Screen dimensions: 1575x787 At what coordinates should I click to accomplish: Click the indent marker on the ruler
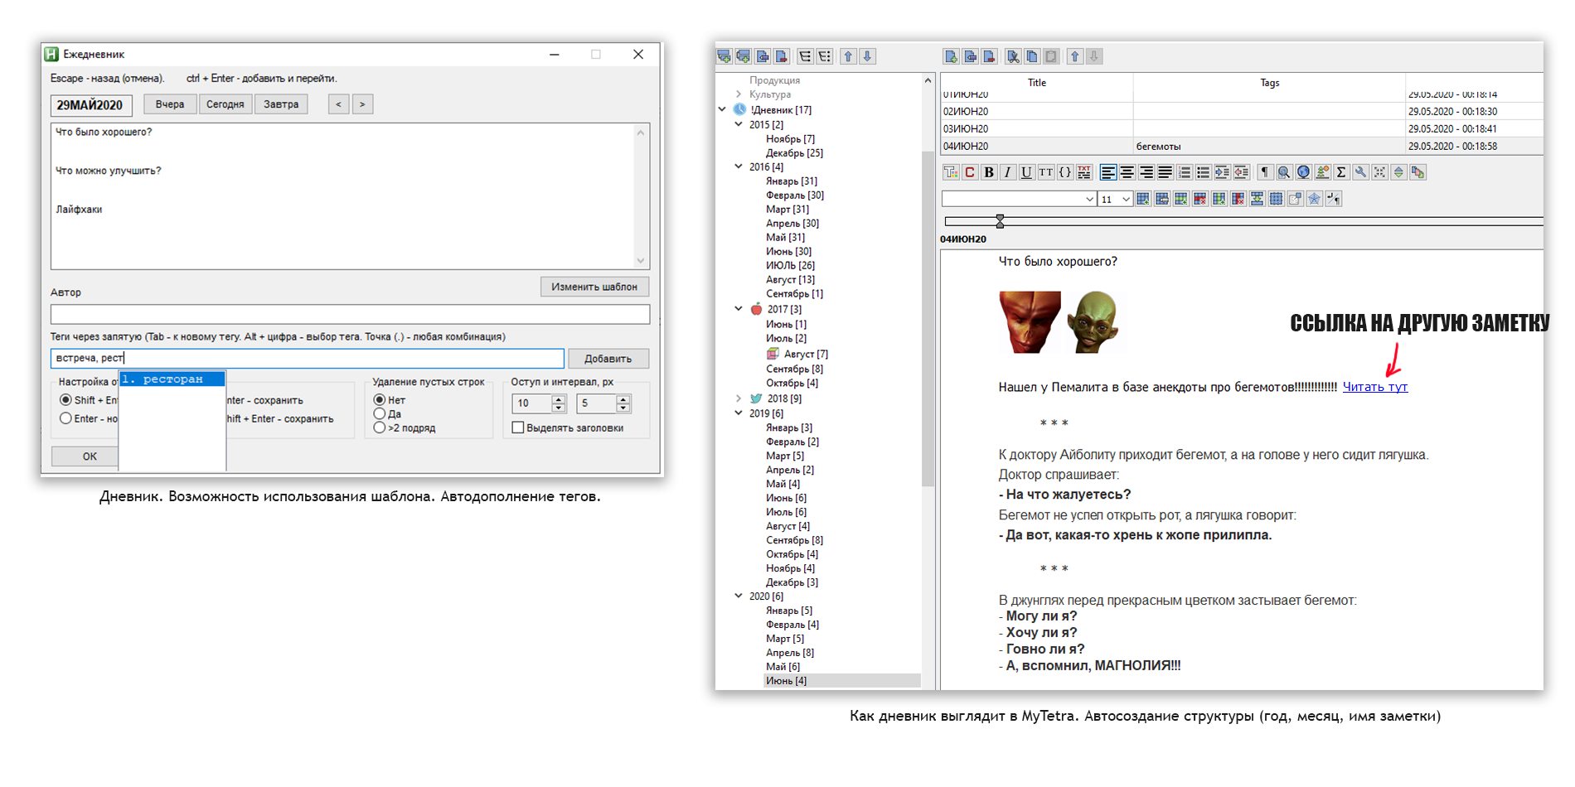tap(1000, 221)
